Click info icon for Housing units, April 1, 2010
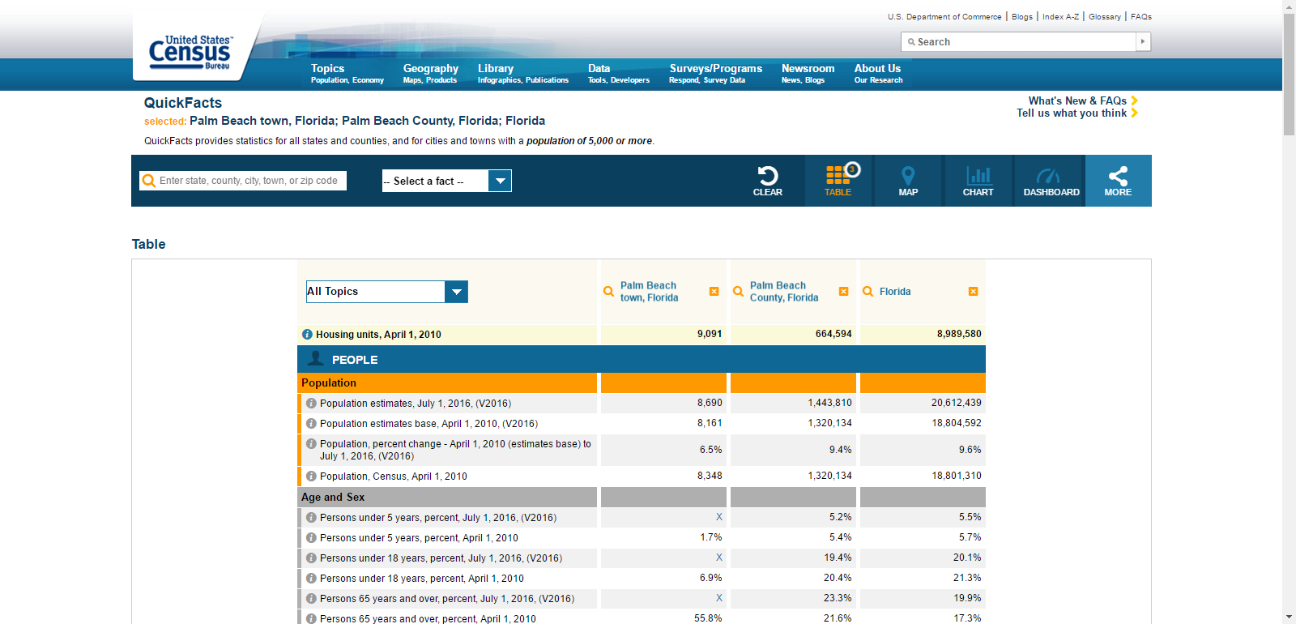Image resolution: width=1296 pixels, height=624 pixels. (307, 334)
